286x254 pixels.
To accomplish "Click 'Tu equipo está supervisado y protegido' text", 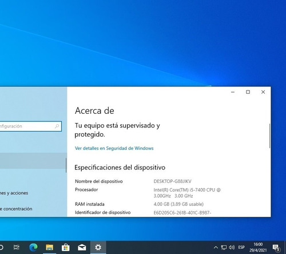I will (117, 130).
